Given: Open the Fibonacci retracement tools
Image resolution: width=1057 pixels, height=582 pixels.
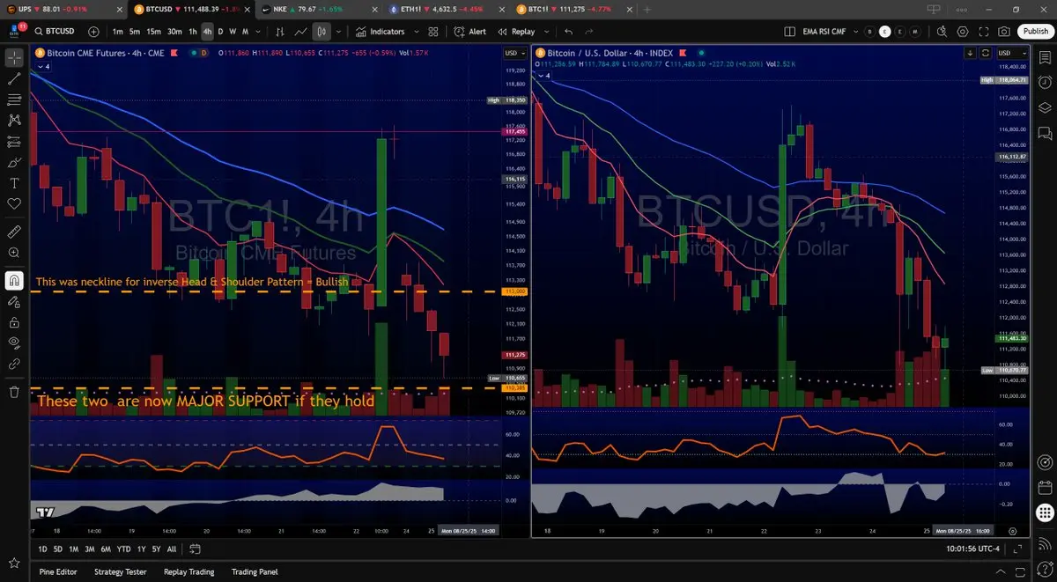Looking at the screenshot, I should 14,99.
